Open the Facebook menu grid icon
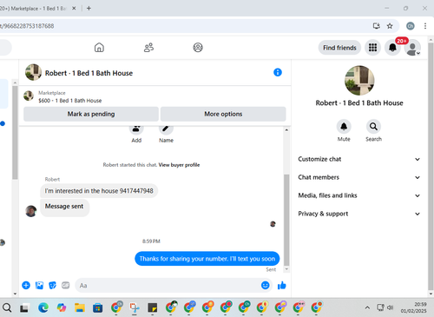The width and height of the screenshot is (434, 317). (x=372, y=48)
